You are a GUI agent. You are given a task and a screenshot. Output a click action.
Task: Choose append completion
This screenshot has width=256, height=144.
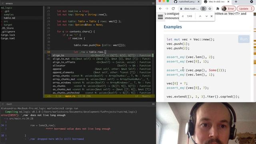click(102, 69)
